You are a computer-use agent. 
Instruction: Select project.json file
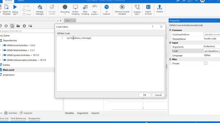point(9,75)
